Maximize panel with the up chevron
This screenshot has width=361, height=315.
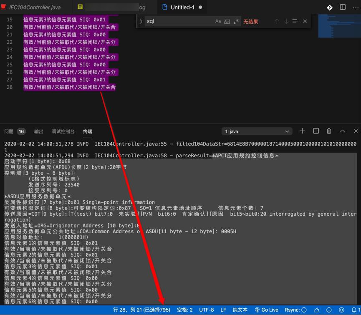pos(342,131)
